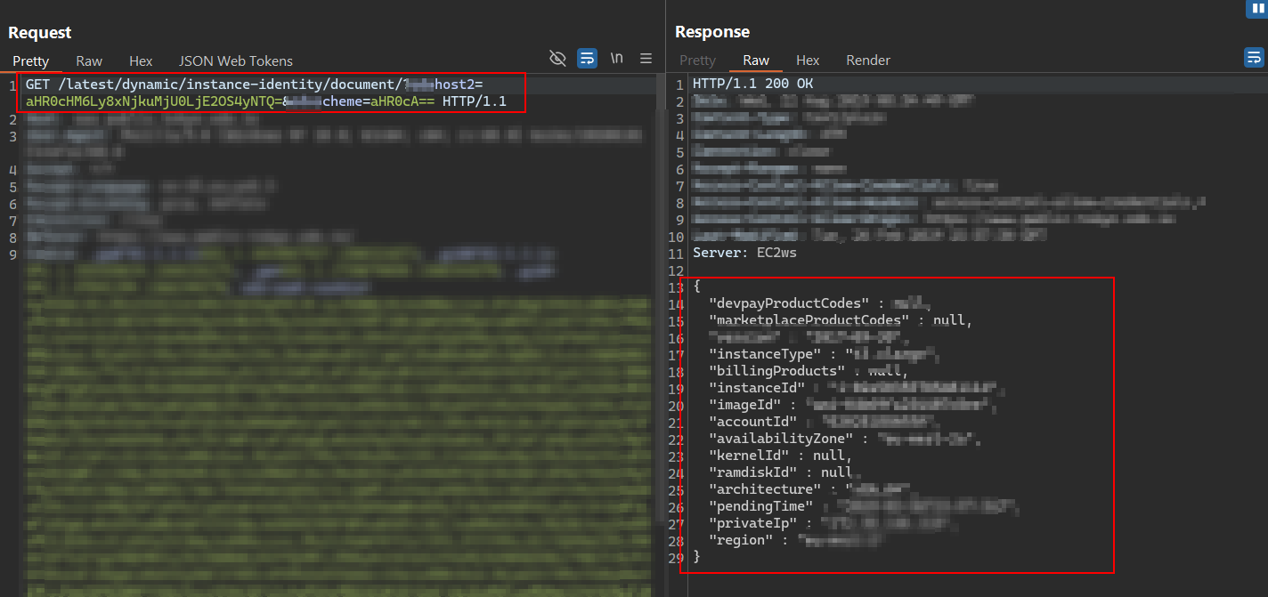Click the \n show newlines icon
Viewport: 1268px width, 597px height.
pyautogui.click(x=616, y=59)
